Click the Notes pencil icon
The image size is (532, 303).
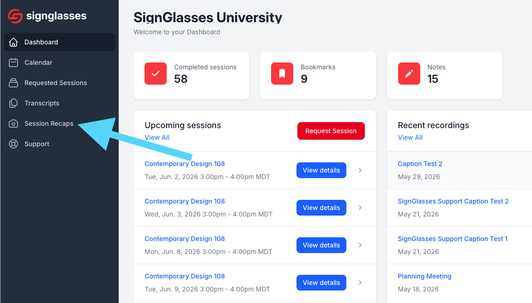coord(409,74)
